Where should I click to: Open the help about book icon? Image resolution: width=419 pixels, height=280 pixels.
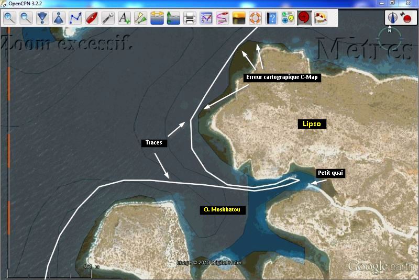271,18
